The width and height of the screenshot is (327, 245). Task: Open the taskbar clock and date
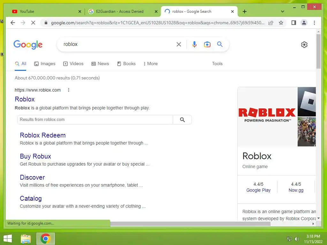pyautogui.click(x=313, y=239)
